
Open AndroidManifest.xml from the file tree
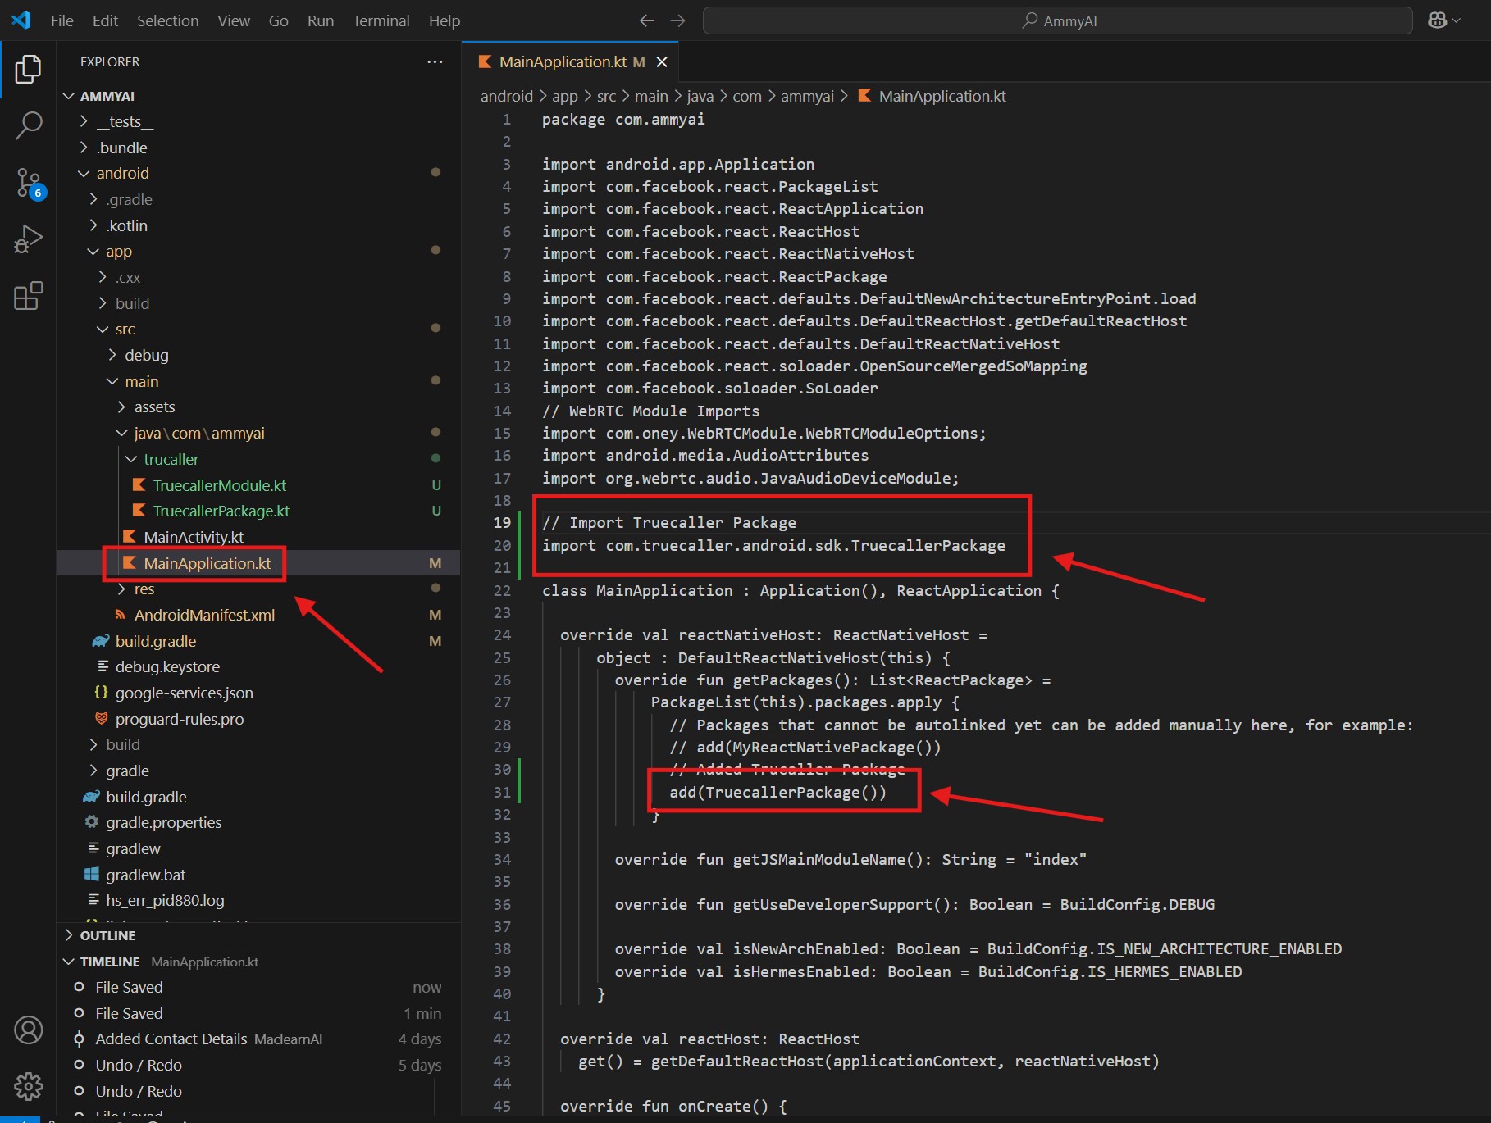tap(204, 615)
